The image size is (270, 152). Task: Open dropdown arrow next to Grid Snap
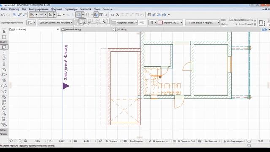tap(64, 15)
